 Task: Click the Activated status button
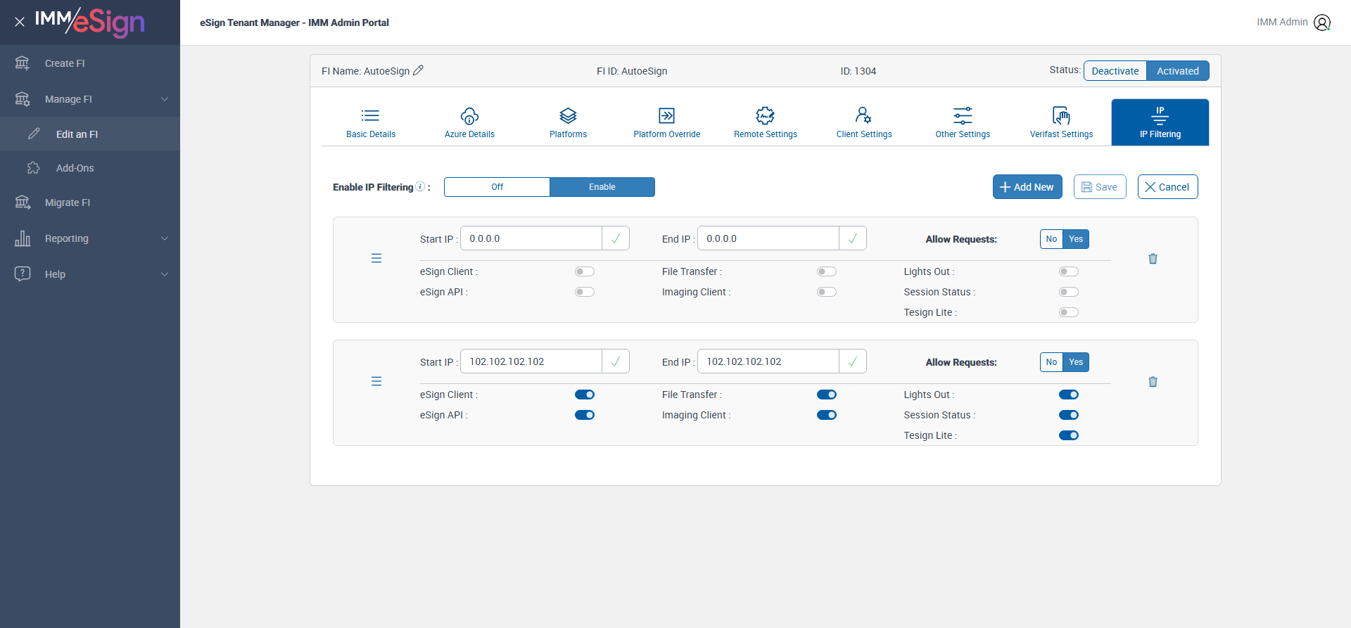coord(1178,71)
